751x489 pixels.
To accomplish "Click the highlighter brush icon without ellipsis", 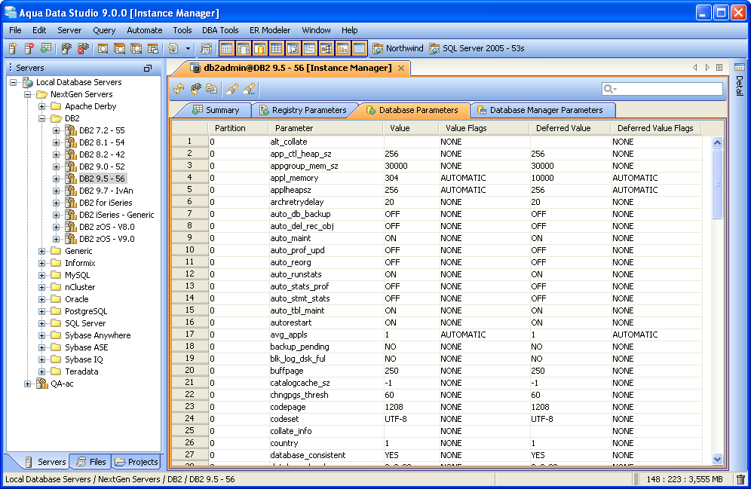I will 232,88.
